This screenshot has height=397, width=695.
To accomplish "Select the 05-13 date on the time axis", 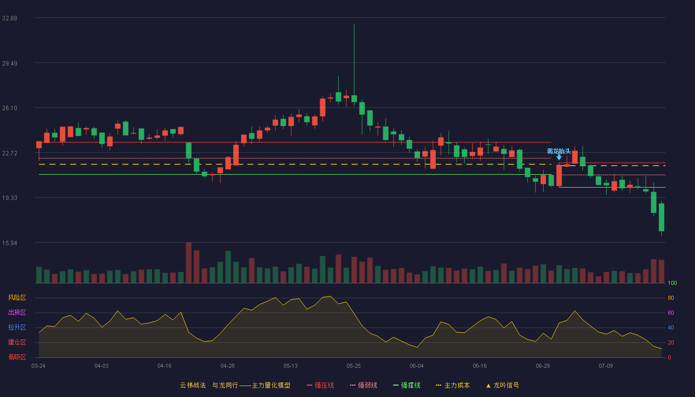I will click(x=290, y=366).
